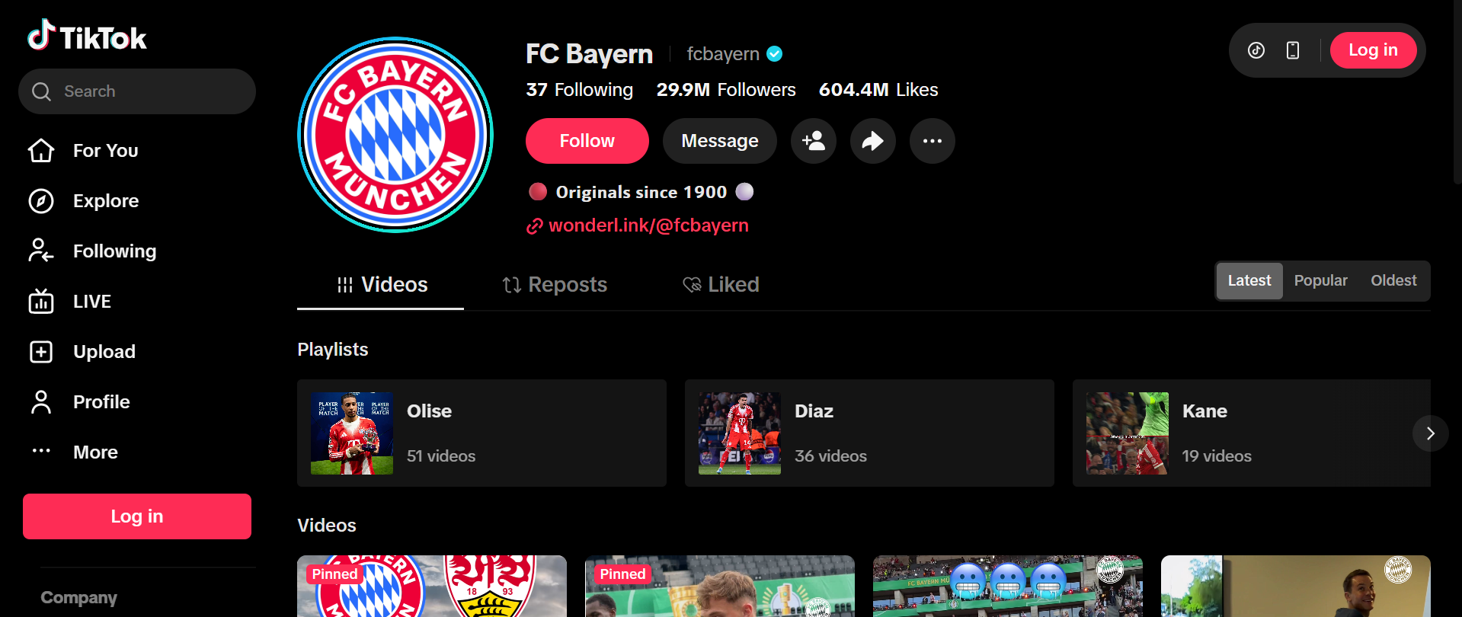Click the Originals since 1900 bio text
The image size is (1462, 617).
641,192
